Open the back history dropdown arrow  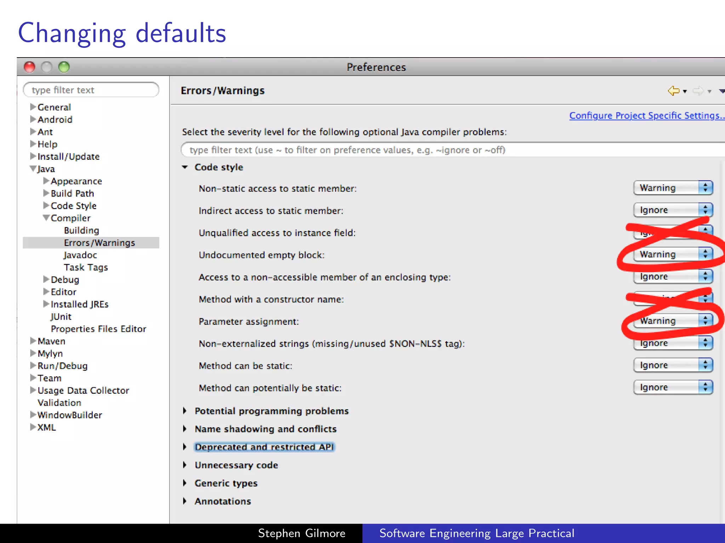point(685,92)
